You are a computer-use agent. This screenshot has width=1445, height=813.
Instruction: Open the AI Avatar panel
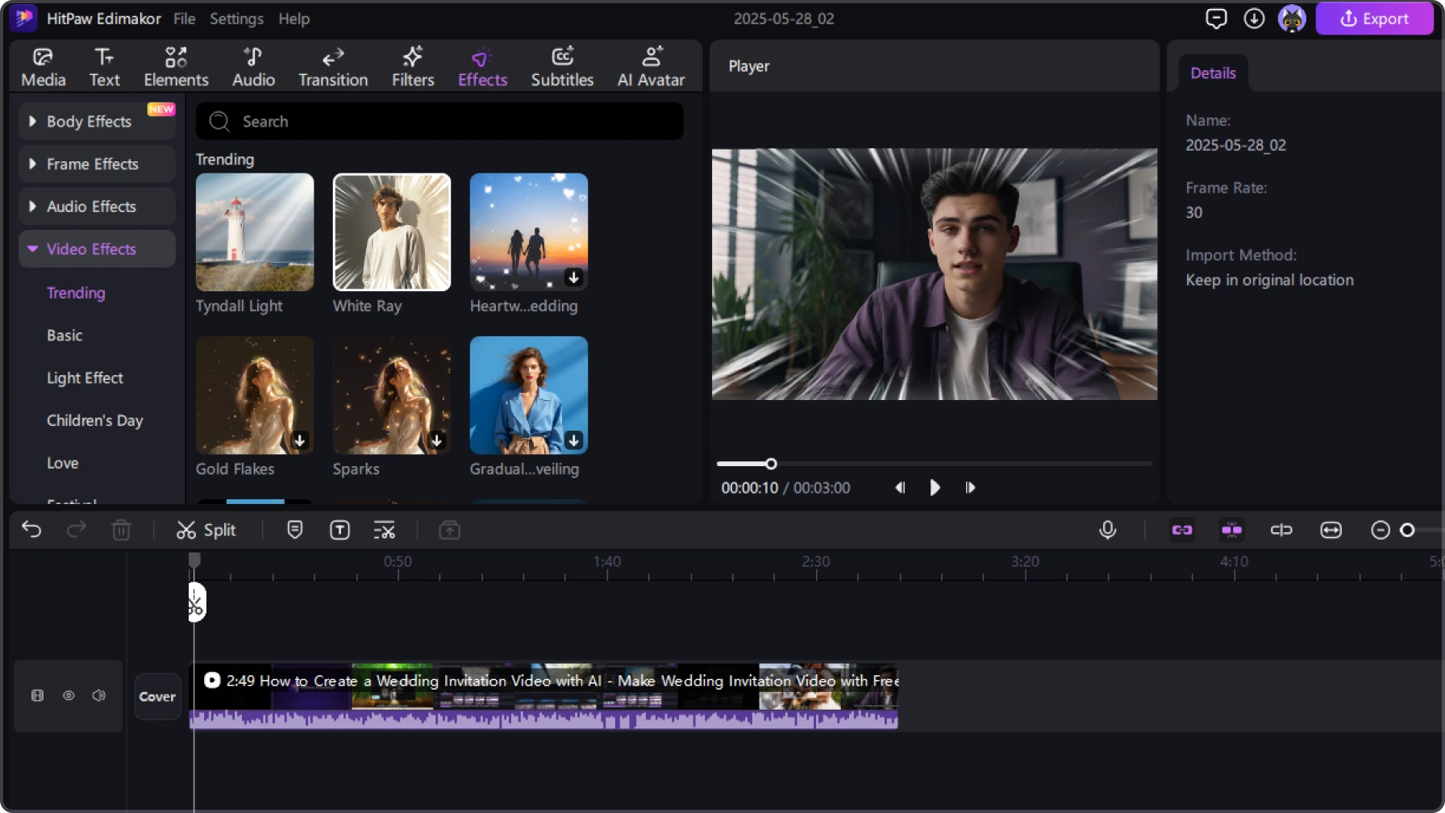(x=651, y=67)
